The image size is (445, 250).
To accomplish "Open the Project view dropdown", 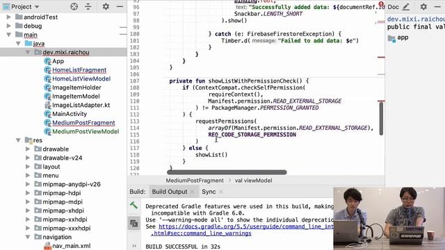I will pyautogui.click(x=37, y=6).
